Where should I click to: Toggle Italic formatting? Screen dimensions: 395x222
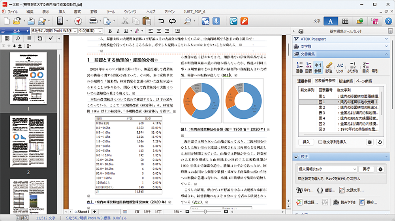tap(118, 31)
